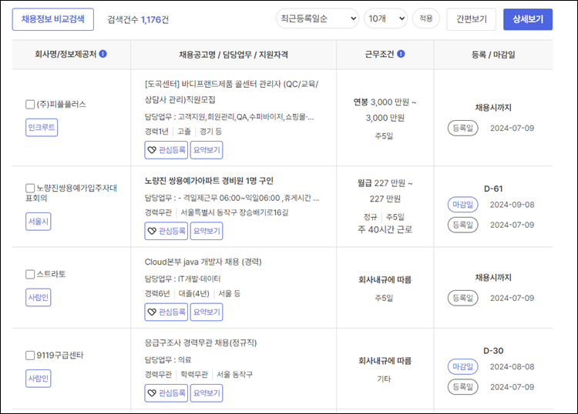Click 연봉 3,000 만원 salary text

point(385,110)
